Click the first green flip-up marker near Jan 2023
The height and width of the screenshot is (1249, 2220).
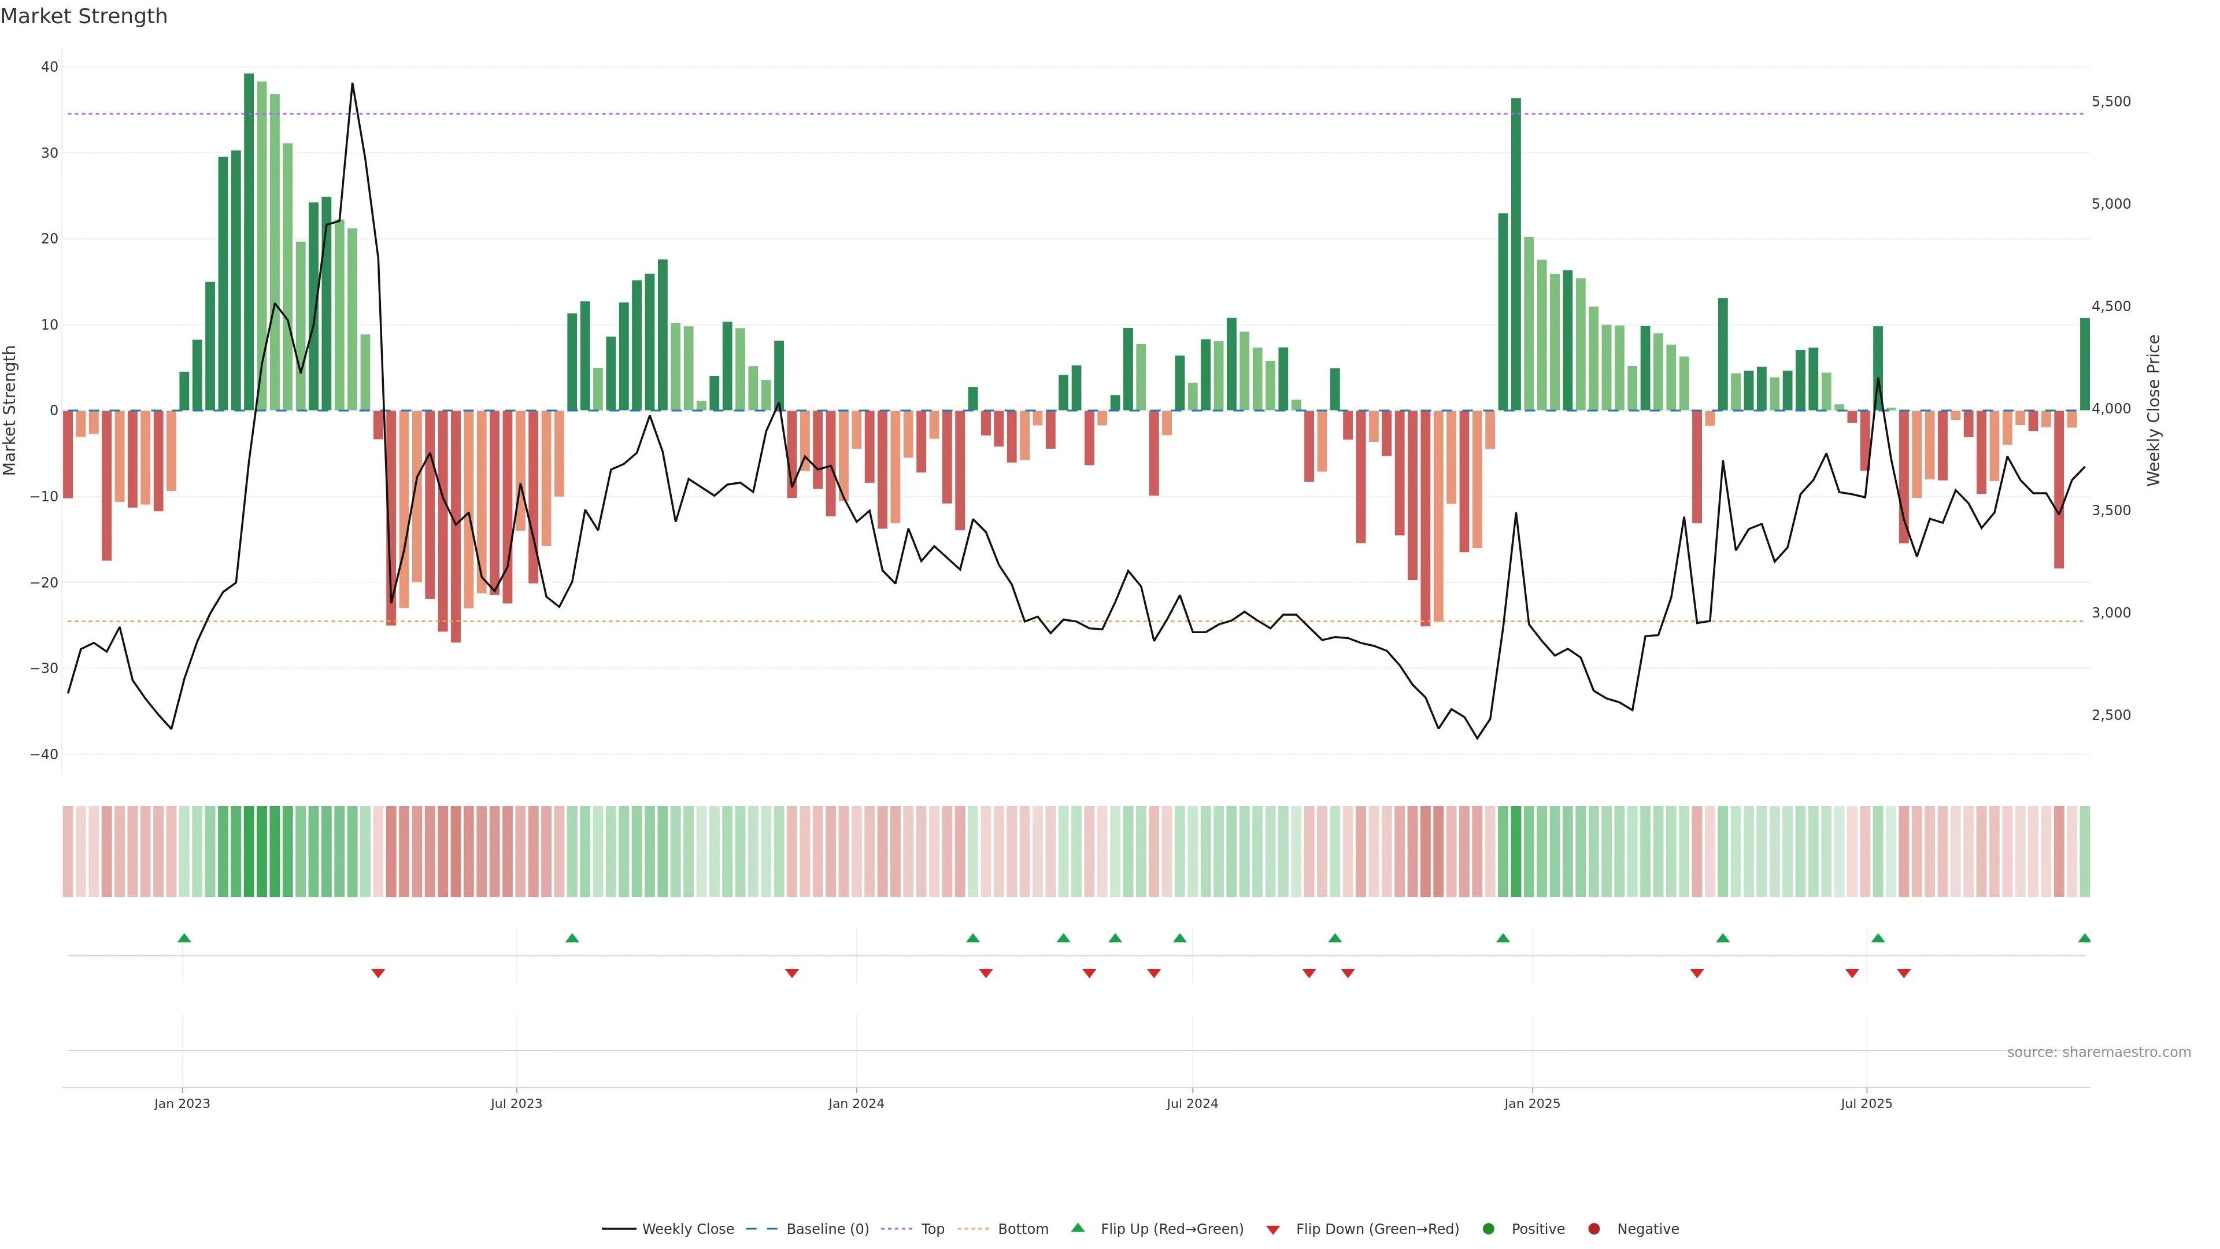pos(184,938)
